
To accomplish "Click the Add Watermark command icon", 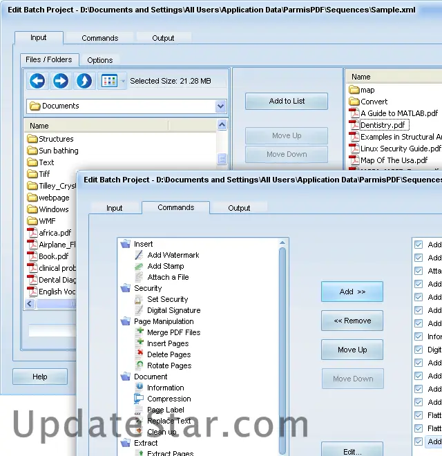I will tap(140, 255).
